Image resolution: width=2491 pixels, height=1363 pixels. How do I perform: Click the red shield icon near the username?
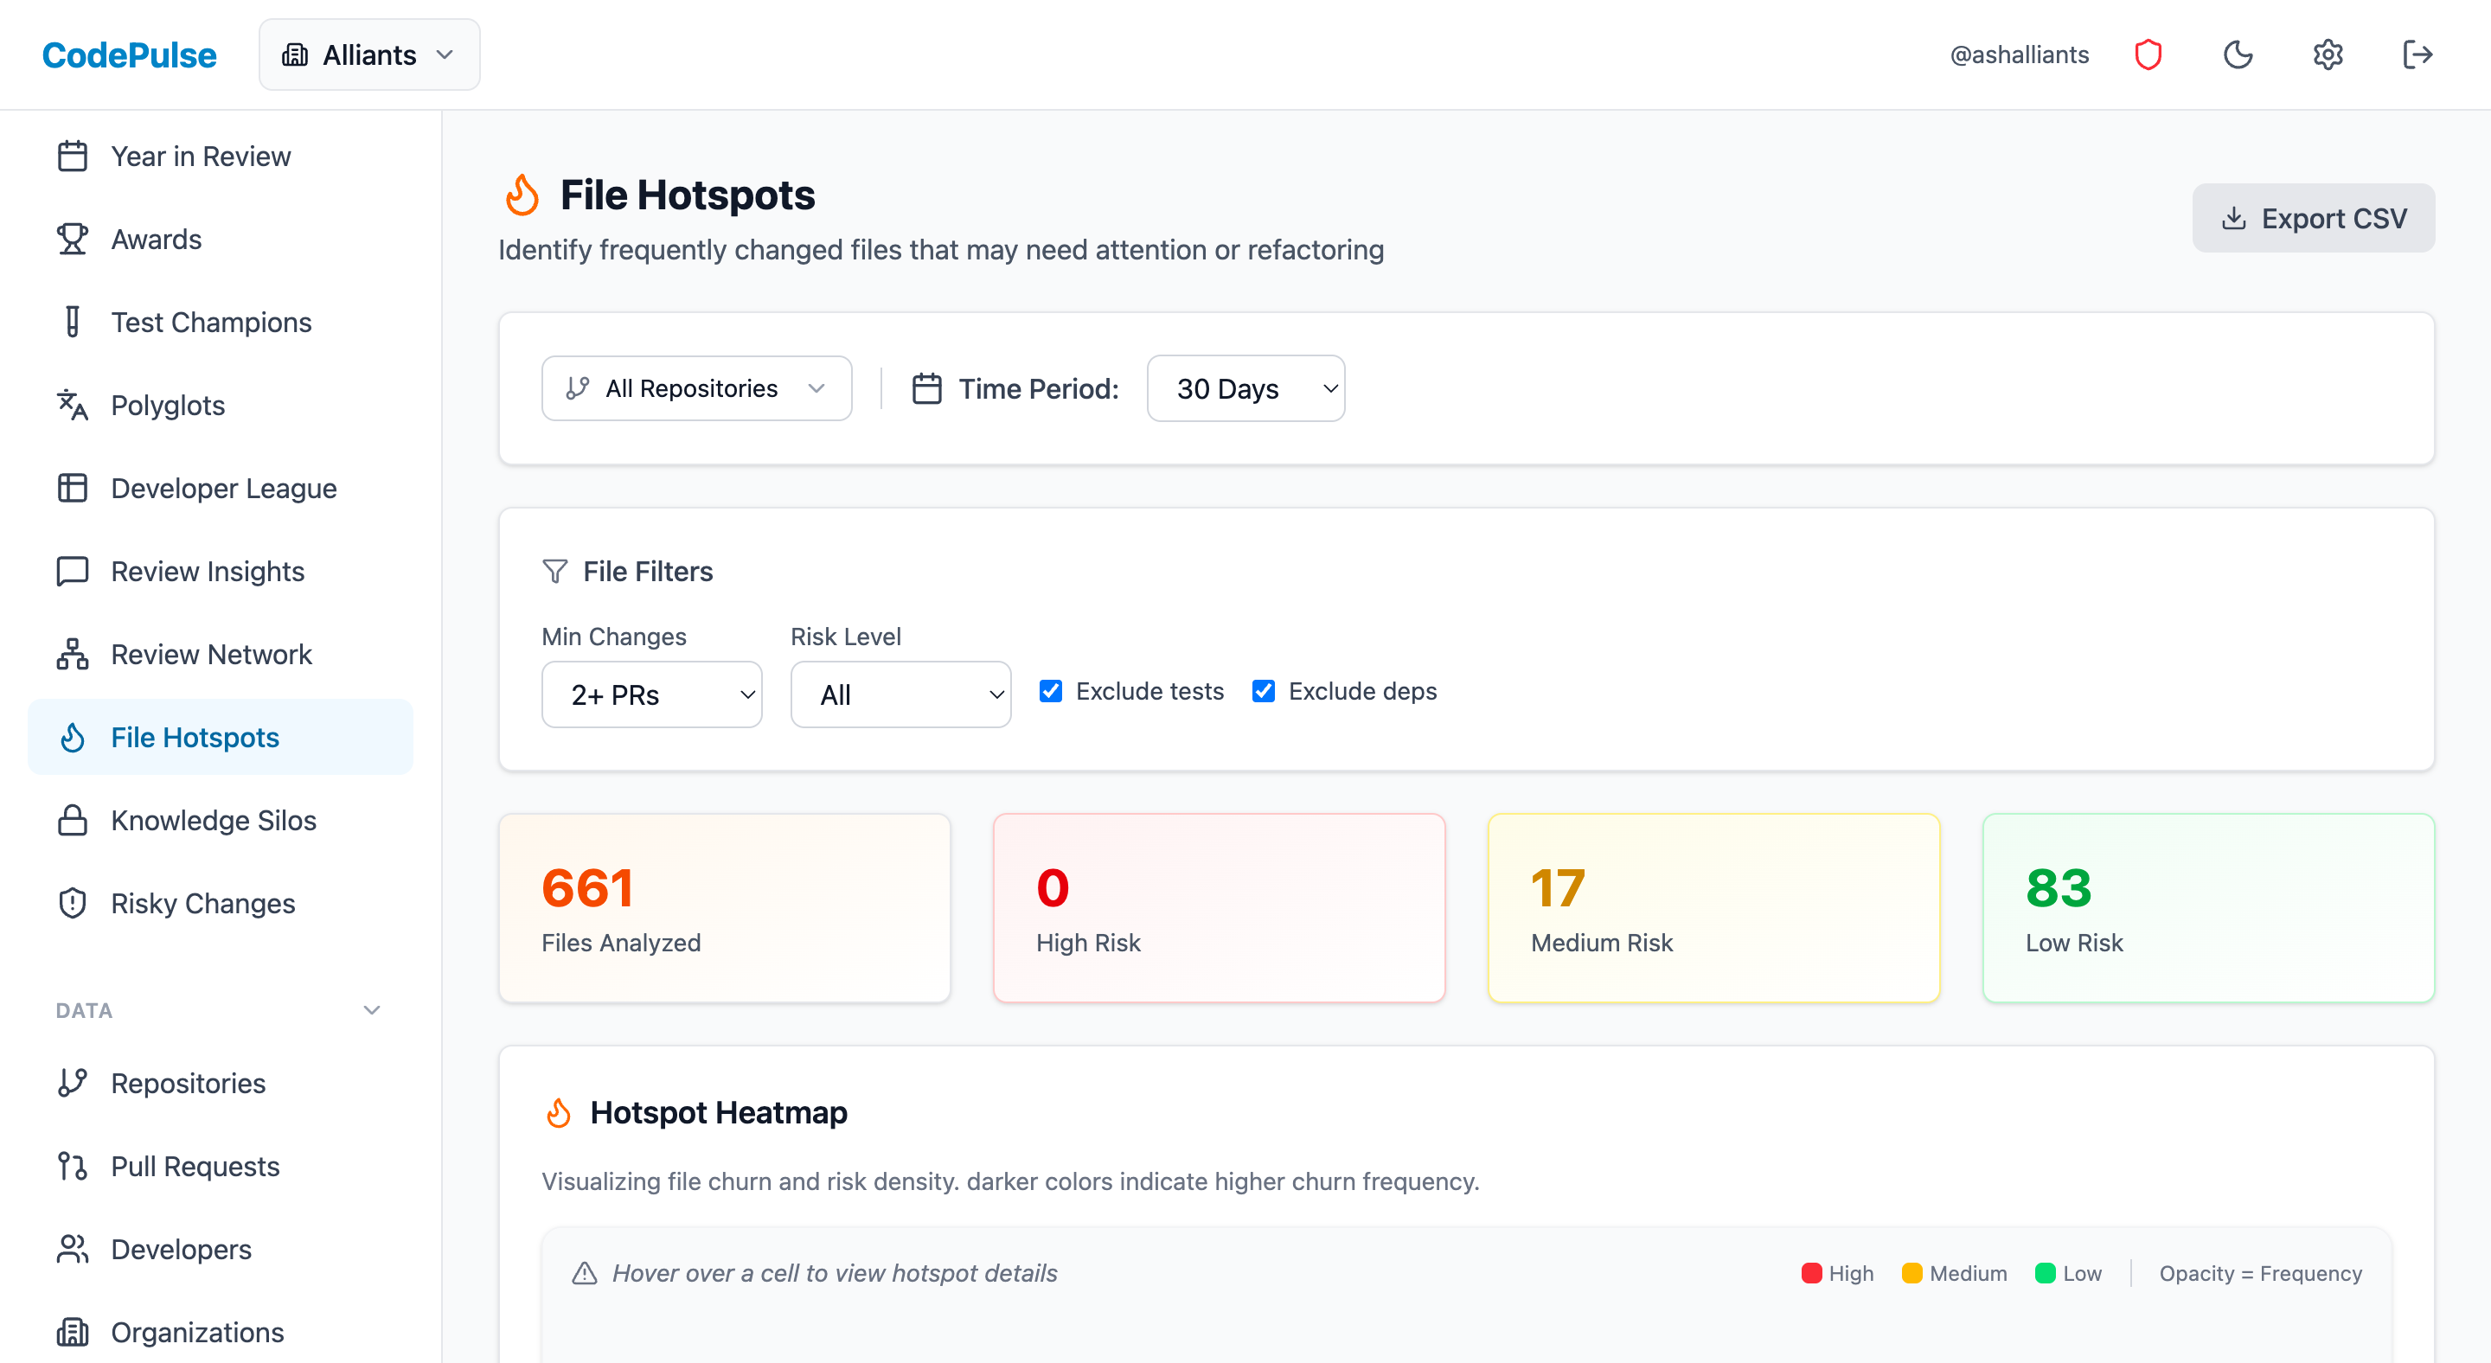[2148, 54]
